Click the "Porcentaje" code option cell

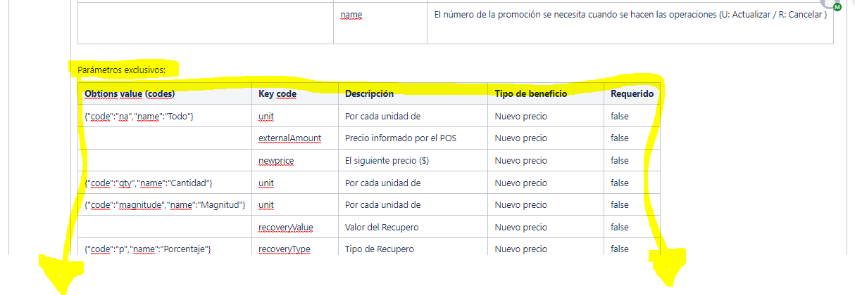point(147,249)
